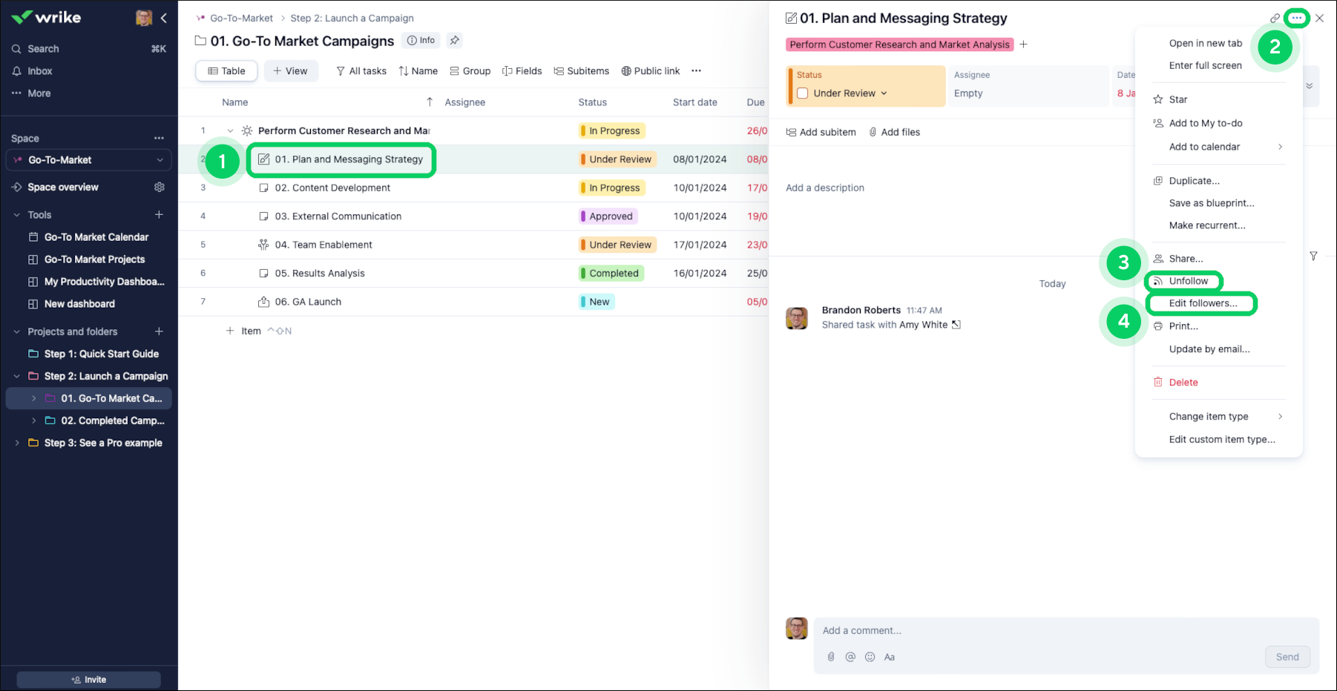Click the Add a comment input field
Image resolution: width=1337 pixels, height=691 pixels.
(x=1039, y=631)
